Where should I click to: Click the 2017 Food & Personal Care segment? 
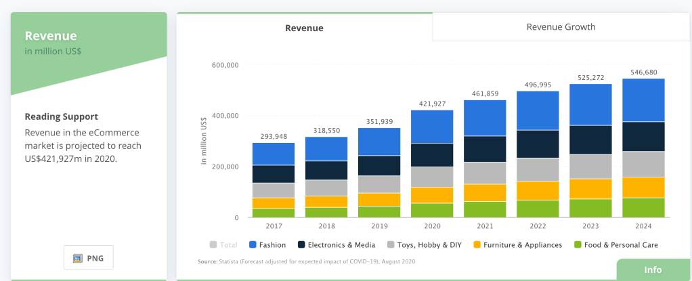273,213
